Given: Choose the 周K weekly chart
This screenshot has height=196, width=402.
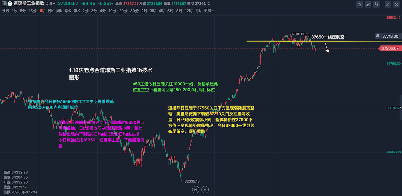Looking at the screenshot, I should pos(59,11).
